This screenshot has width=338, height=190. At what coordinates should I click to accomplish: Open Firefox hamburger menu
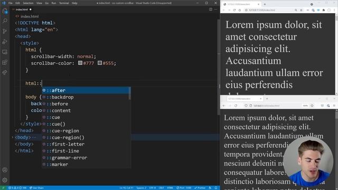pos(334,106)
